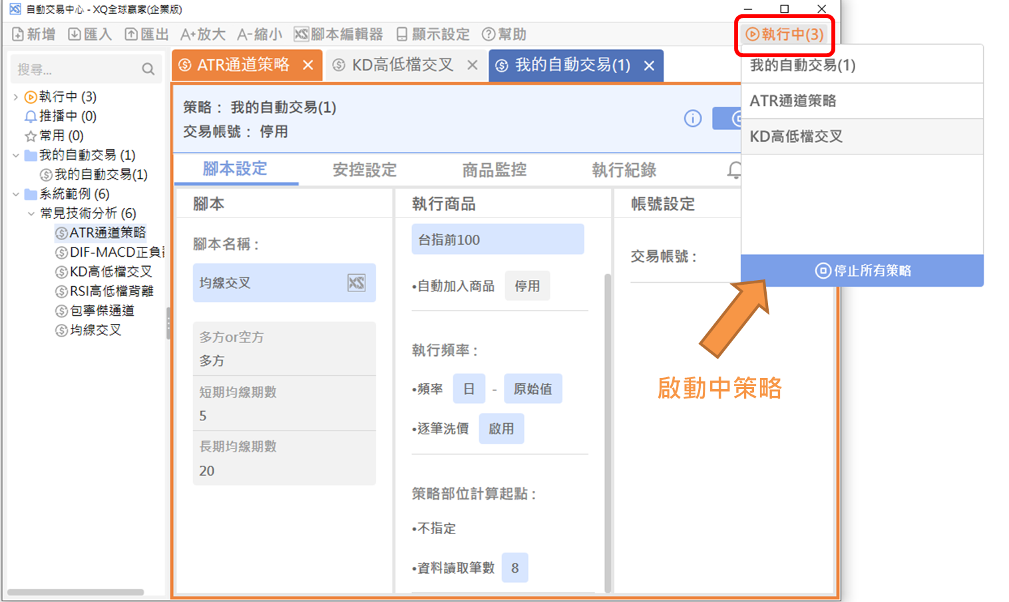Switch to the KD高低檔交叉 tab

[x=402, y=65]
